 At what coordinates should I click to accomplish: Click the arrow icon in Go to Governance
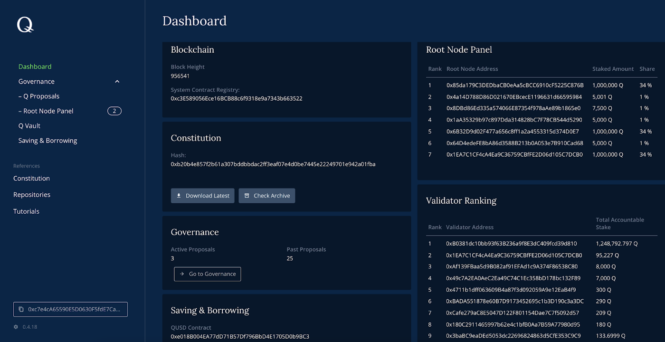click(x=182, y=274)
